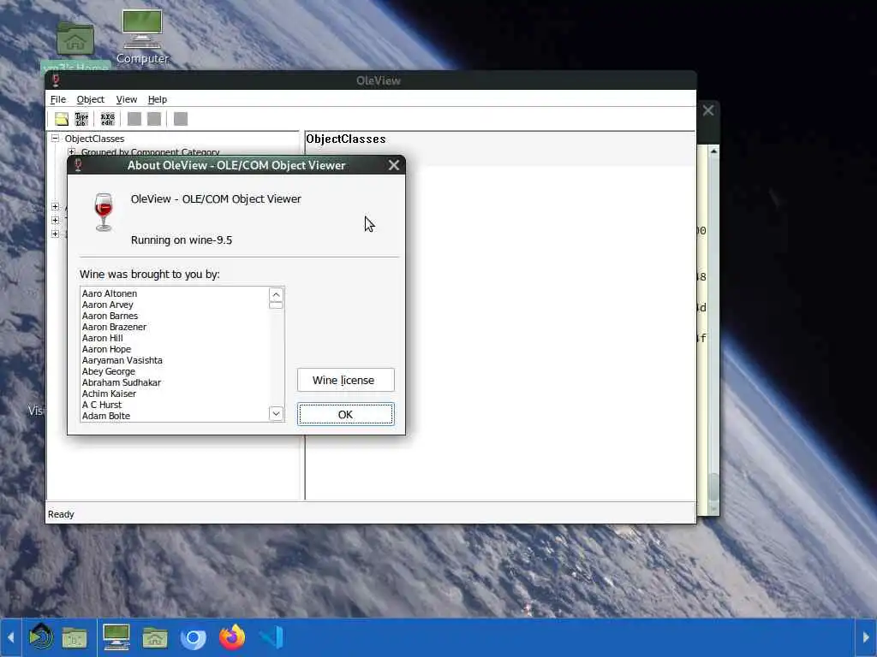Viewport: 877px width, 657px height.
Task: Confirm the About dialog with OK
Action: tap(346, 414)
